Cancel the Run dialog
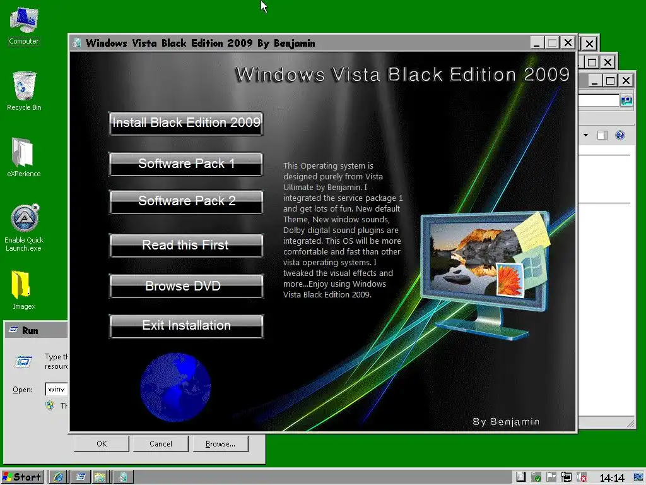The height and width of the screenshot is (485, 646). [x=161, y=444]
